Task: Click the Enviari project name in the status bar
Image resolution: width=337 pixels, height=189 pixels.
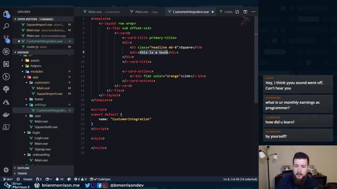Action: pyautogui.click(x=27, y=179)
